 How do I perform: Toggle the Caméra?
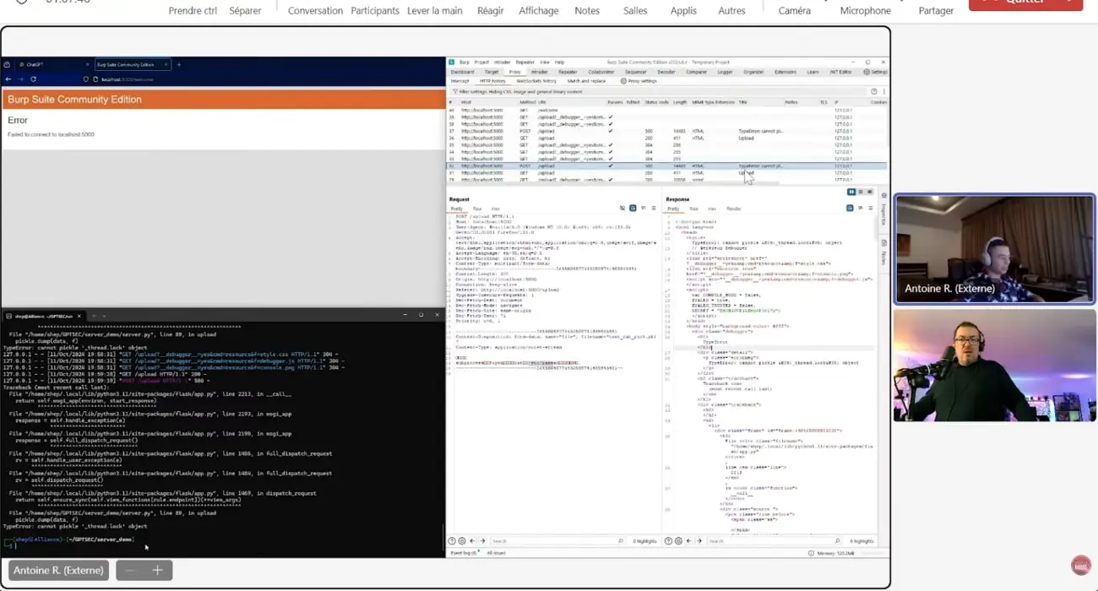click(x=794, y=11)
